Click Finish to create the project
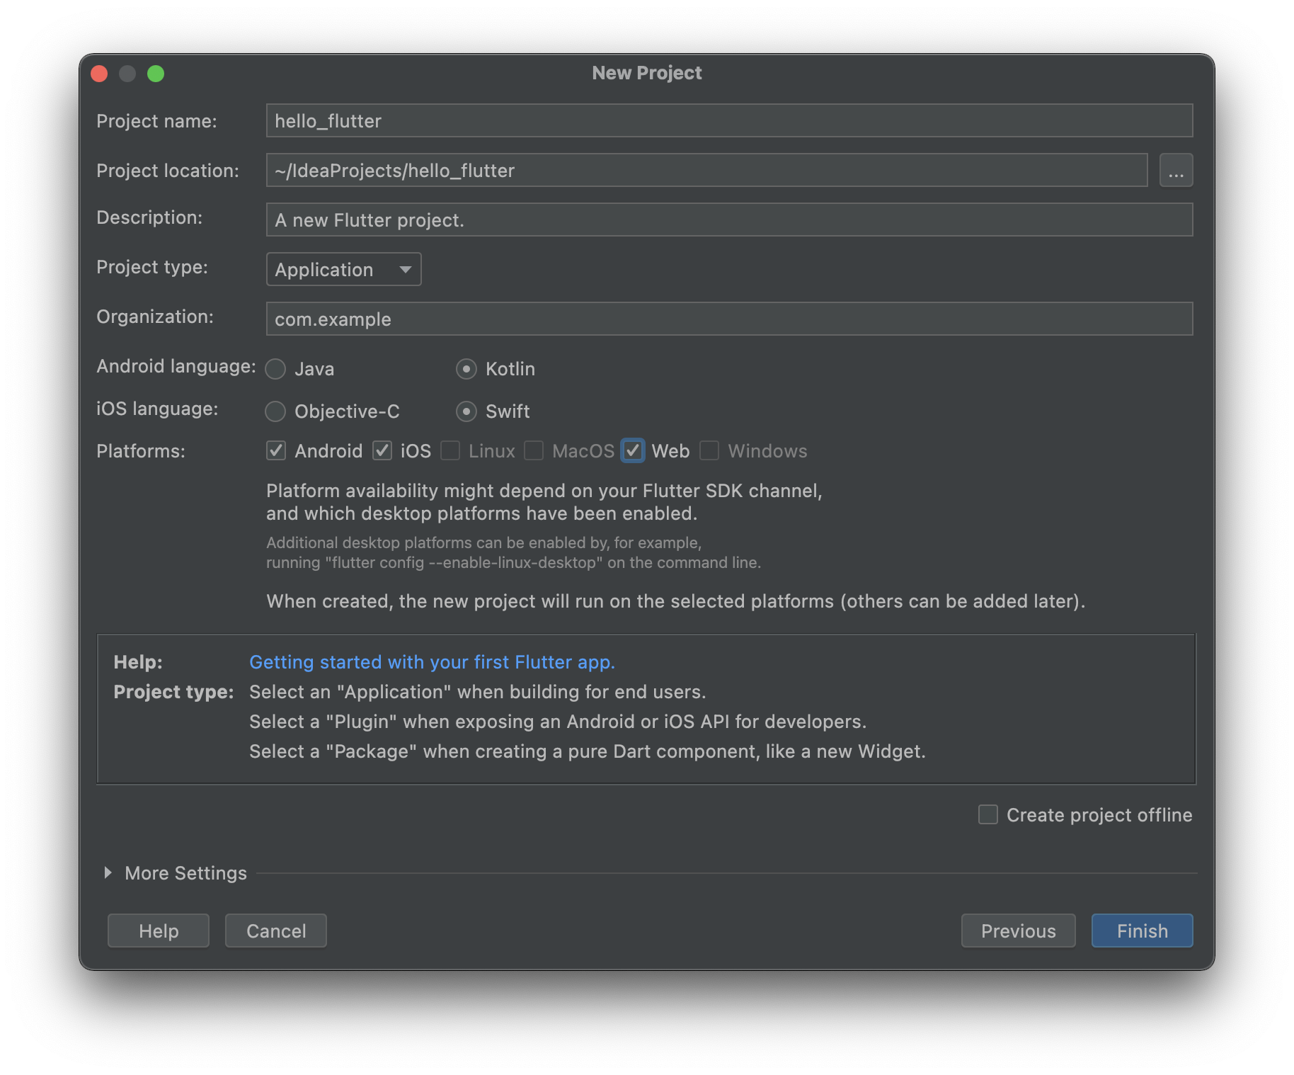1294x1075 pixels. pyautogui.click(x=1142, y=931)
